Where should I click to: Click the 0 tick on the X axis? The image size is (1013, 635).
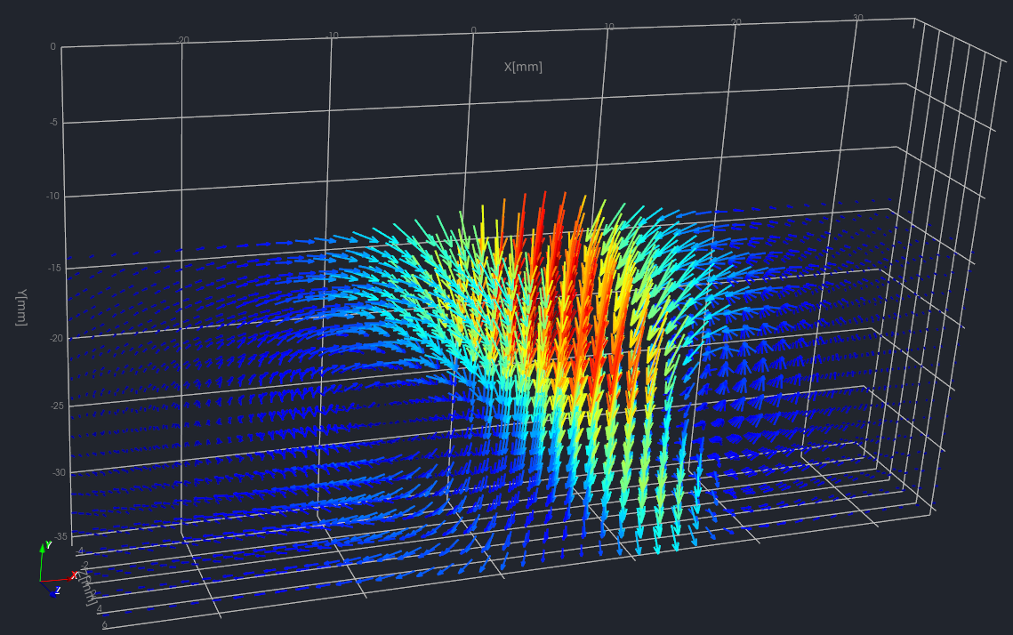click(473, 29)
